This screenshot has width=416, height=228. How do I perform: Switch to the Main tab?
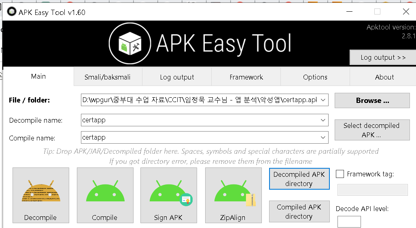pos(38,76)
